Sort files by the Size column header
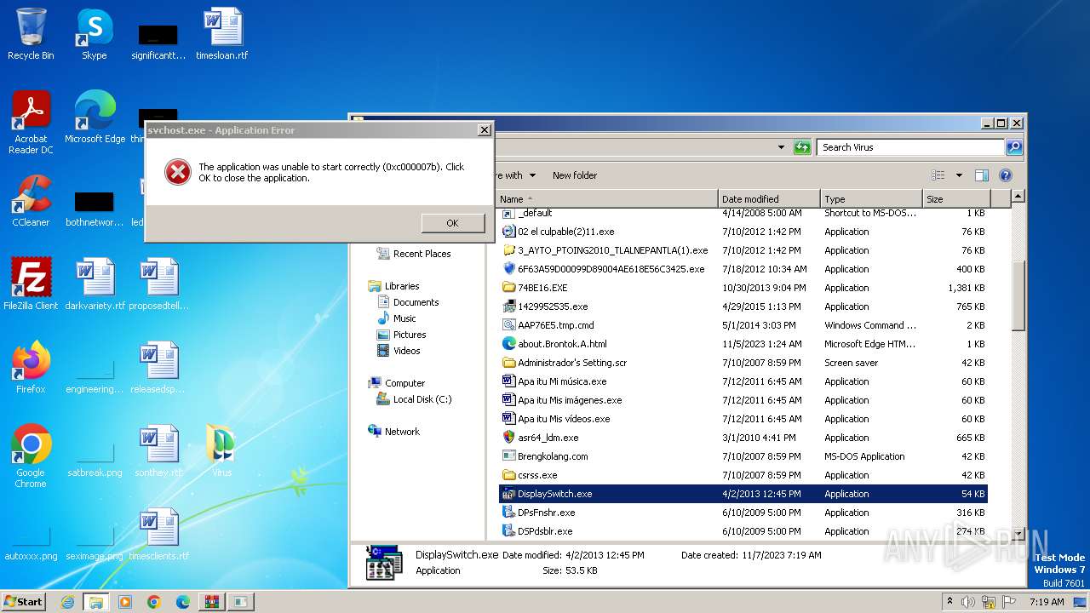The width and height of the screenshot is (1090, 613). pos(957,198)
